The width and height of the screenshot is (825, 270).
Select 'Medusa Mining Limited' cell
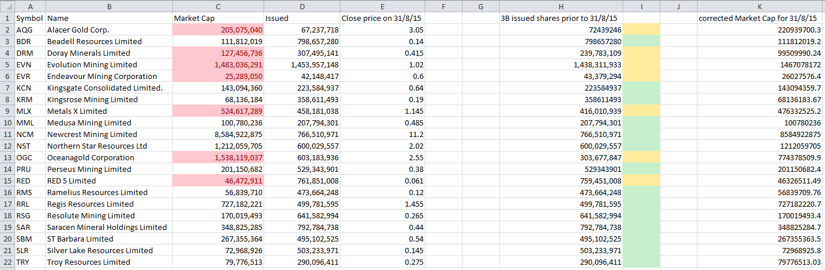(x=109, y=123)
